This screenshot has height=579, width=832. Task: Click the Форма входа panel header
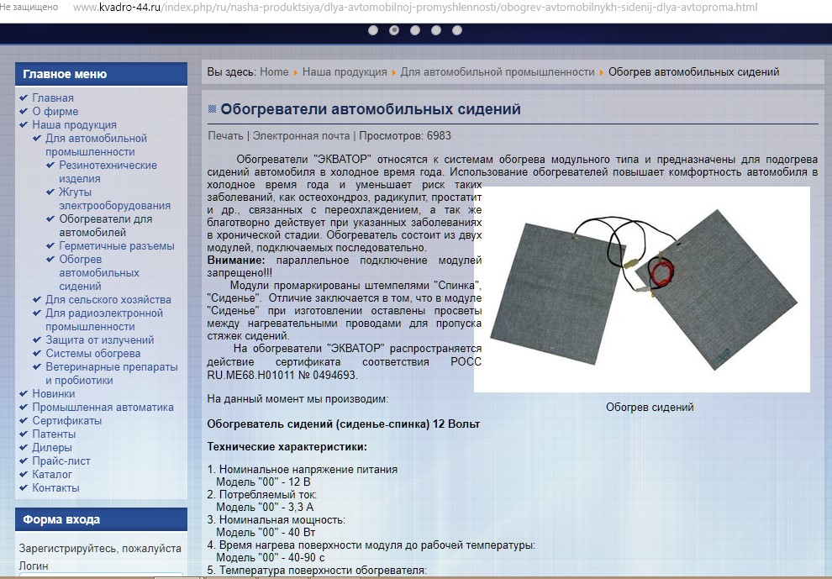click(x=102, y=519)
